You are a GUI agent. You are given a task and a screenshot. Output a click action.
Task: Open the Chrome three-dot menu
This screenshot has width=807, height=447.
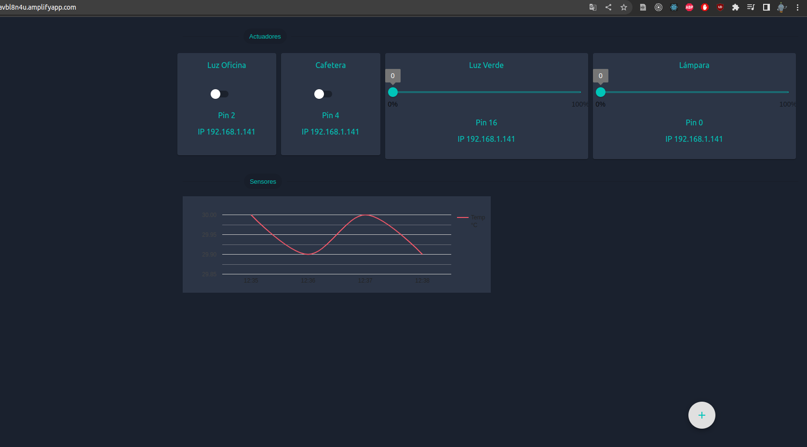point(798,7)
